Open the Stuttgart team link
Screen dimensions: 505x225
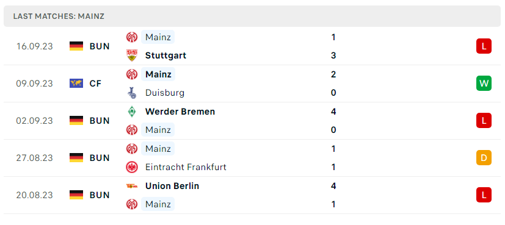(x=165, y=55)
